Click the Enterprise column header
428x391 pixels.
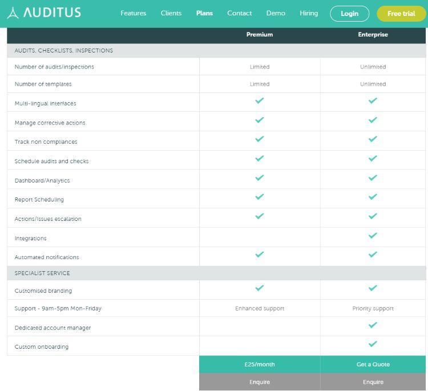(373, 34)
